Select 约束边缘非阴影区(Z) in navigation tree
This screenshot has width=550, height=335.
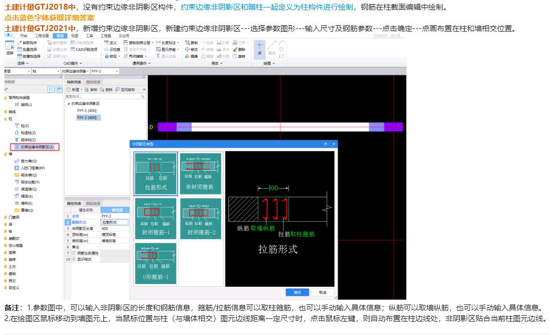pyautogui.click(x=35, y=147)
